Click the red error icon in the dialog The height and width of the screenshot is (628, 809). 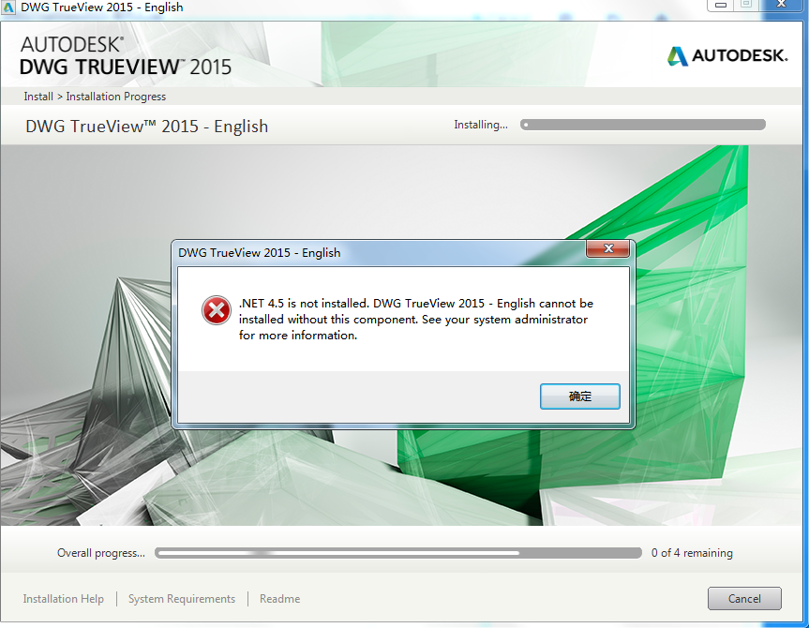(x=217, y=310)
